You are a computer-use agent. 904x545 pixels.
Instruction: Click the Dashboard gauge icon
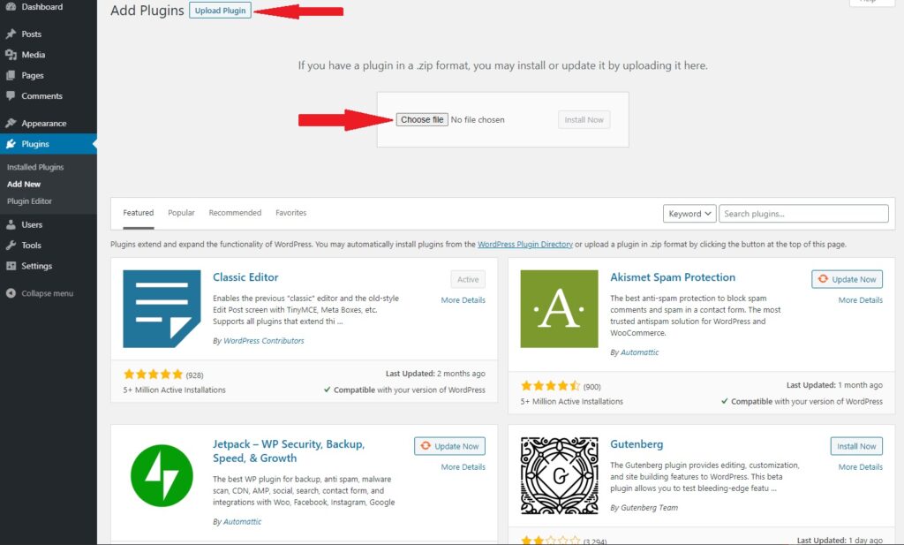(11, 7)
